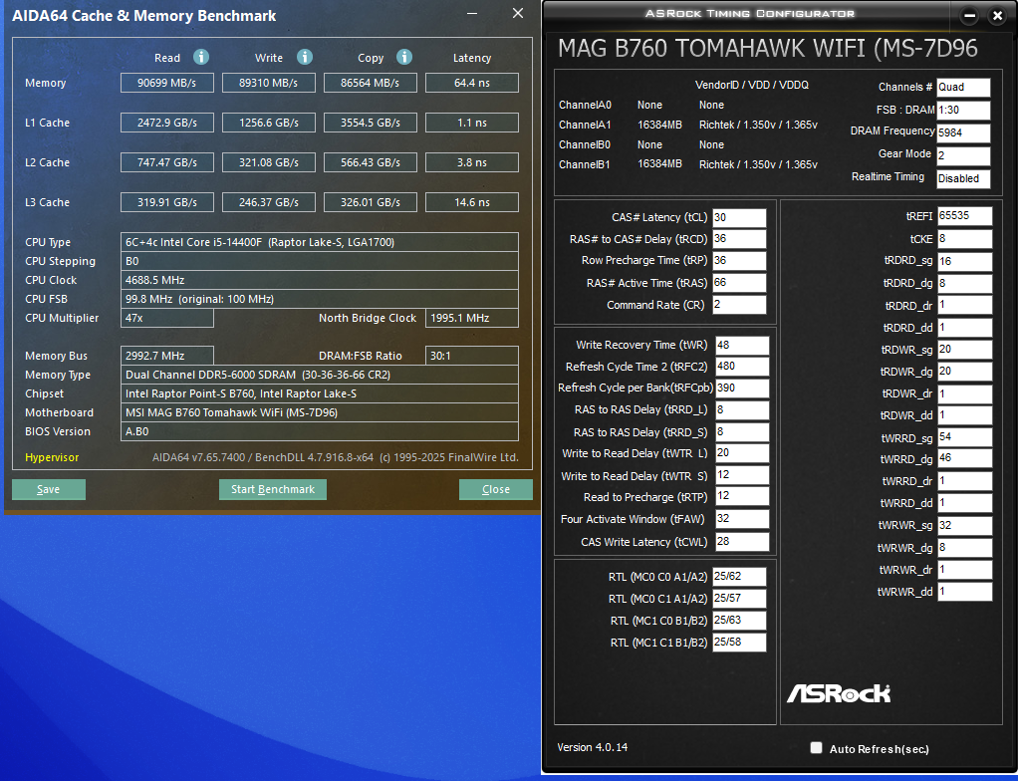Viewport: 1018px width, 781px height.
Task: Click the tRDWR_dg field showing 20
Action: 965,372
